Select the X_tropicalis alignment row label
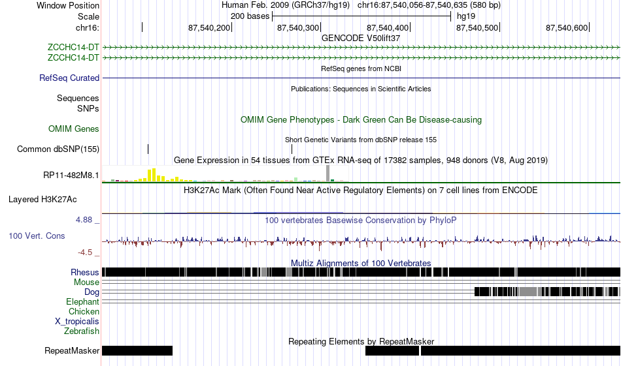This screenshot has height=366, width=621. pyautogui.click(x=77, y=322)
